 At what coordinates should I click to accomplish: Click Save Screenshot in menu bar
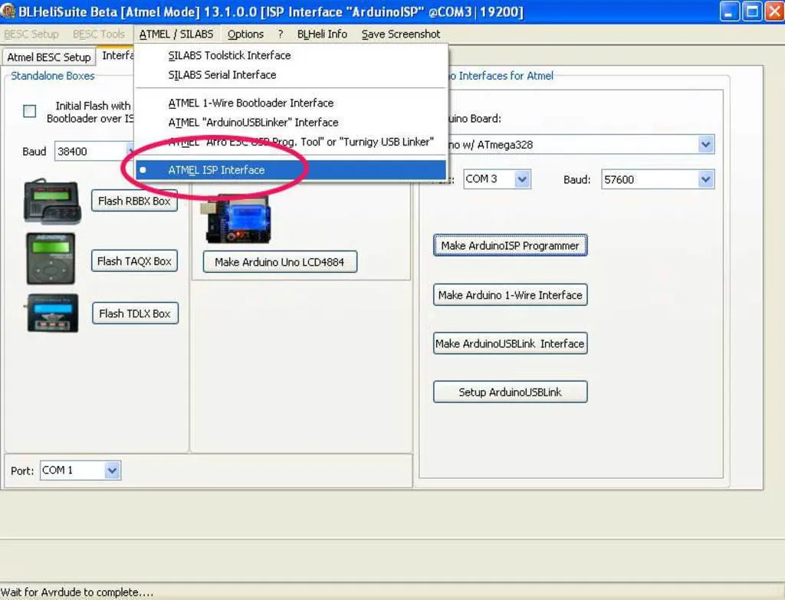coord(401,34)
